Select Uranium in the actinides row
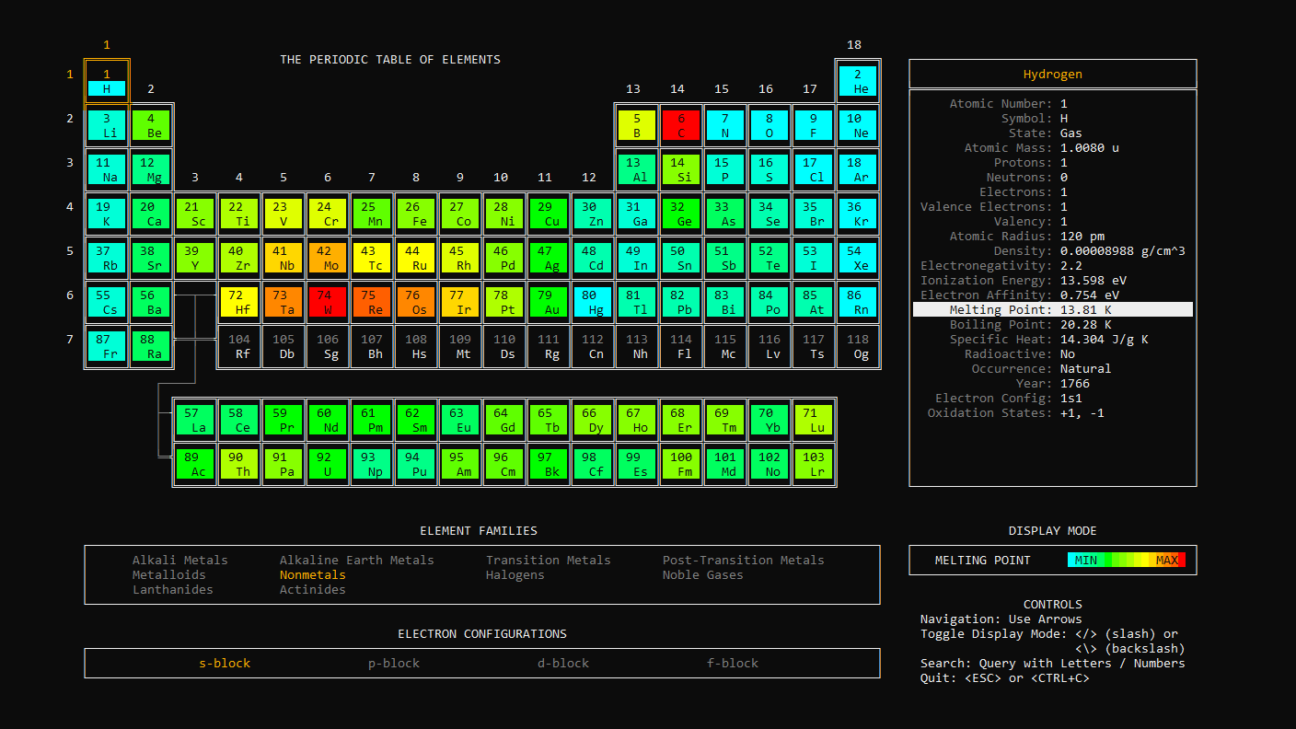1296x729 pixels. point(328,462)
